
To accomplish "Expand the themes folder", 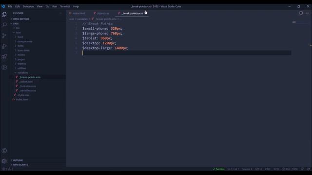I will click(x=21, y=64).
